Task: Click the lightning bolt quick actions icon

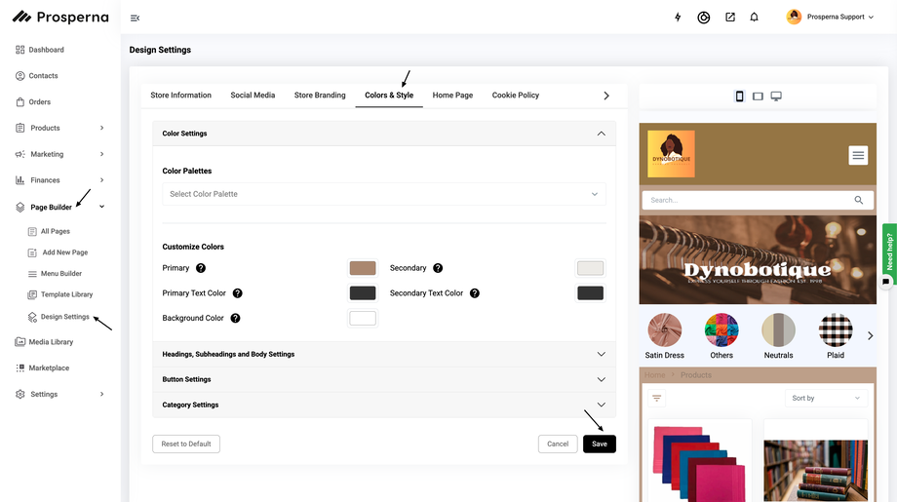Action: 679,18
